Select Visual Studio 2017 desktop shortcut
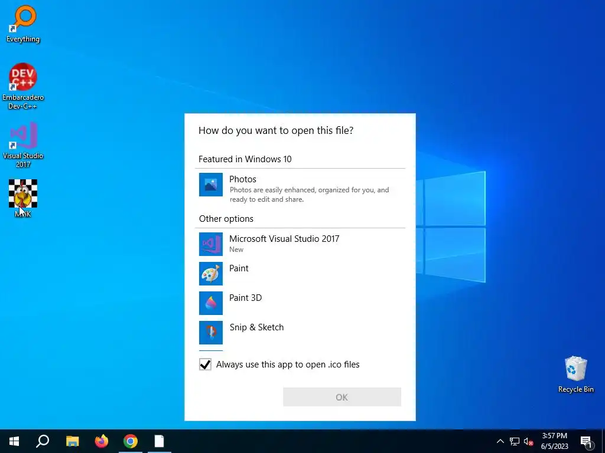This screenshot has height=453, width=605. pos(23,145)
